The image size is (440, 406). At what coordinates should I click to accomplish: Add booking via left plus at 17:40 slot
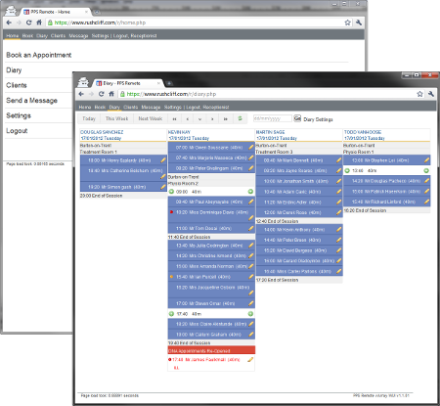coord(171,314)
